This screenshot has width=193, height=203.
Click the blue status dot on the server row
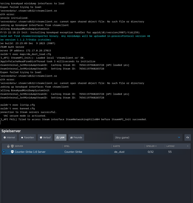click(4, 152)
